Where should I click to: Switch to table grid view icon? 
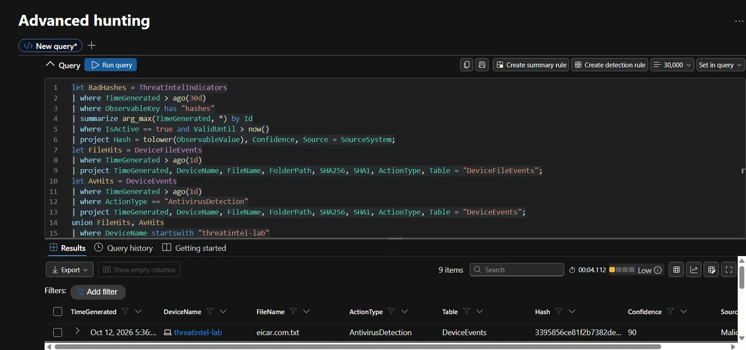[x=676, y=270]
